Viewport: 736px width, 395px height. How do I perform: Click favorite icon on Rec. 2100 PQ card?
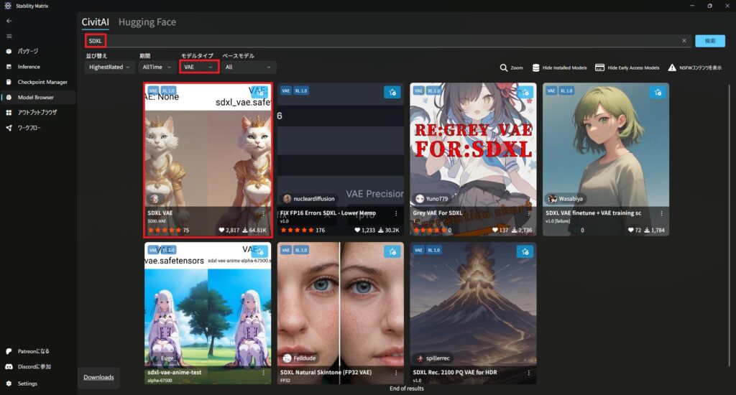tap(525, 252)
